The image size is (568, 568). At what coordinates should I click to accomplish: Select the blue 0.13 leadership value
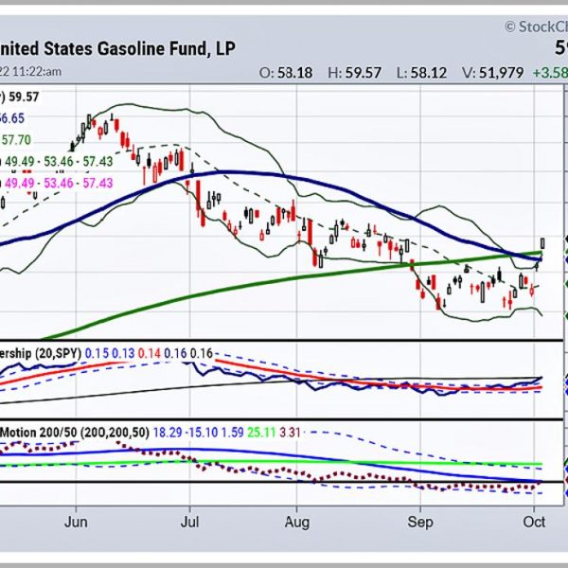pyautogui.click(x=123, y=353)
